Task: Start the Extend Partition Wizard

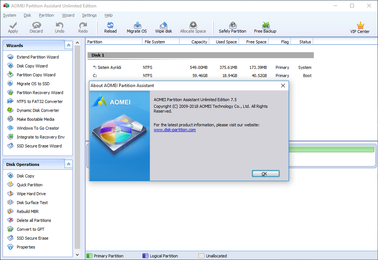Action: [37, 57]
